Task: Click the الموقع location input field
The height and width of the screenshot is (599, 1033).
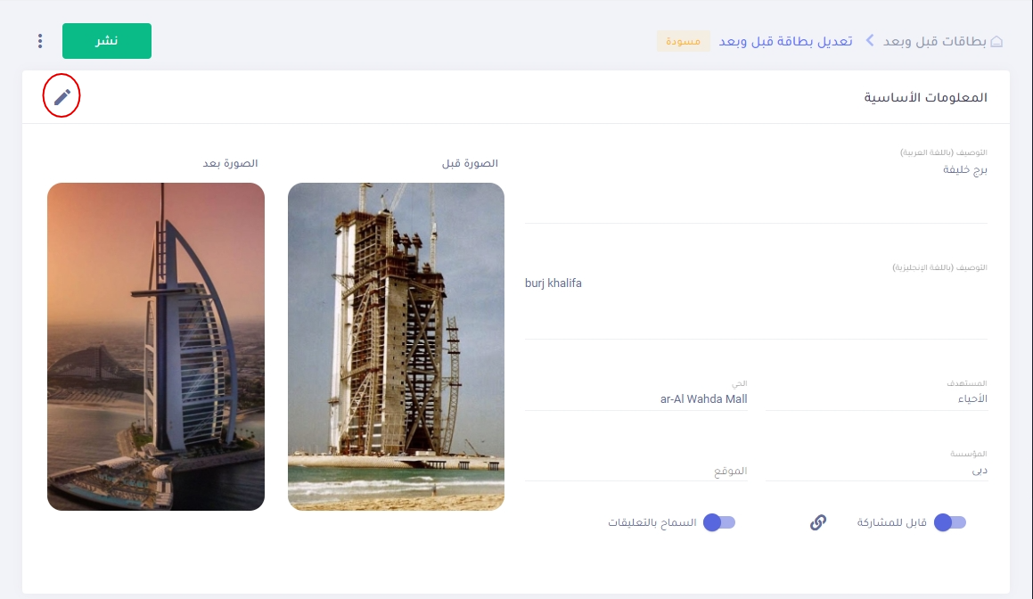Action: click(635, 470)
